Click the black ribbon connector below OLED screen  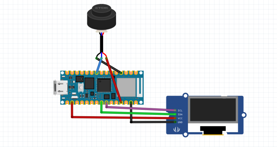click(x=213, y=130)
